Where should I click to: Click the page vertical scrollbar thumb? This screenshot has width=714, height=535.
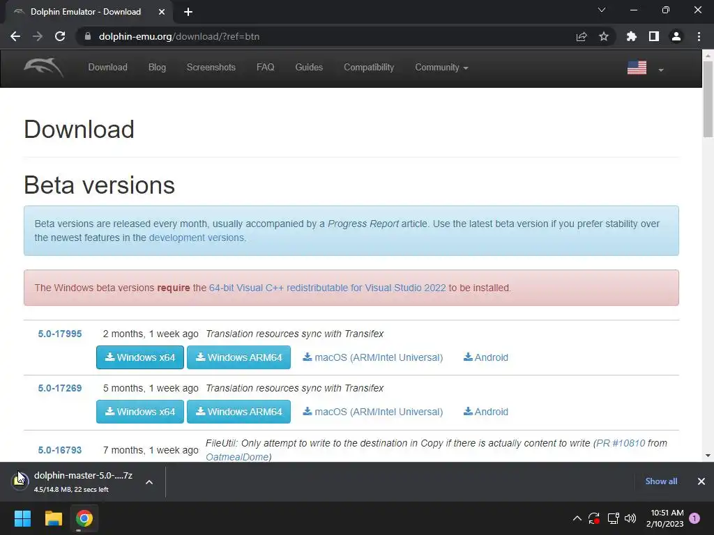click(x=708, y=99)
